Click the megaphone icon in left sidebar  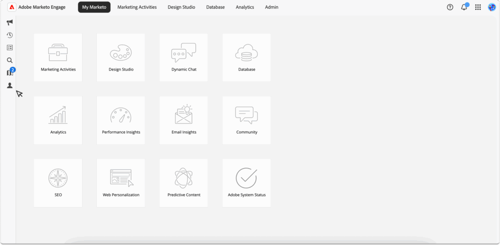point(9,22)
